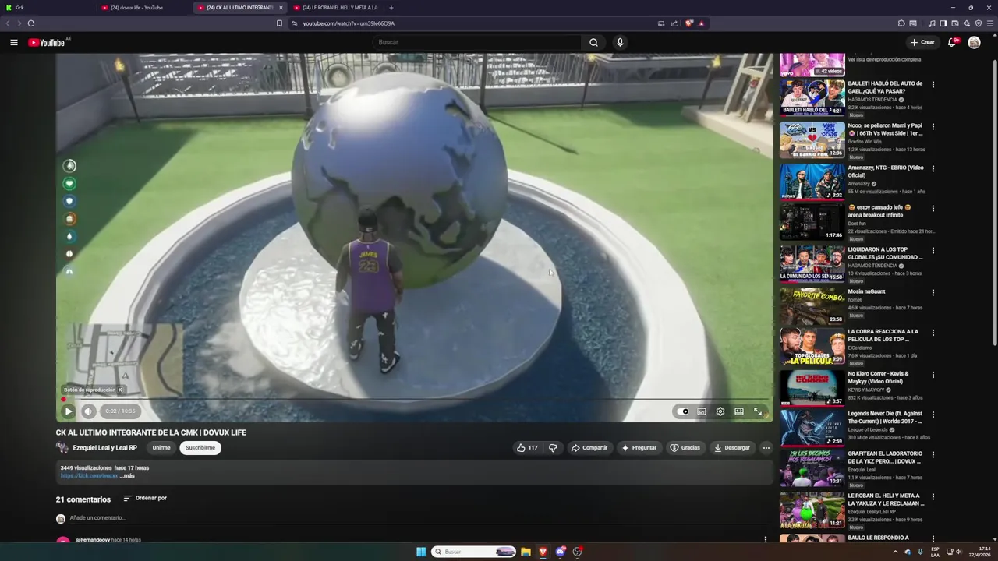998x561 pixels.
Task: Open options for first comment @Fernandovy
Action: (765, 539)
